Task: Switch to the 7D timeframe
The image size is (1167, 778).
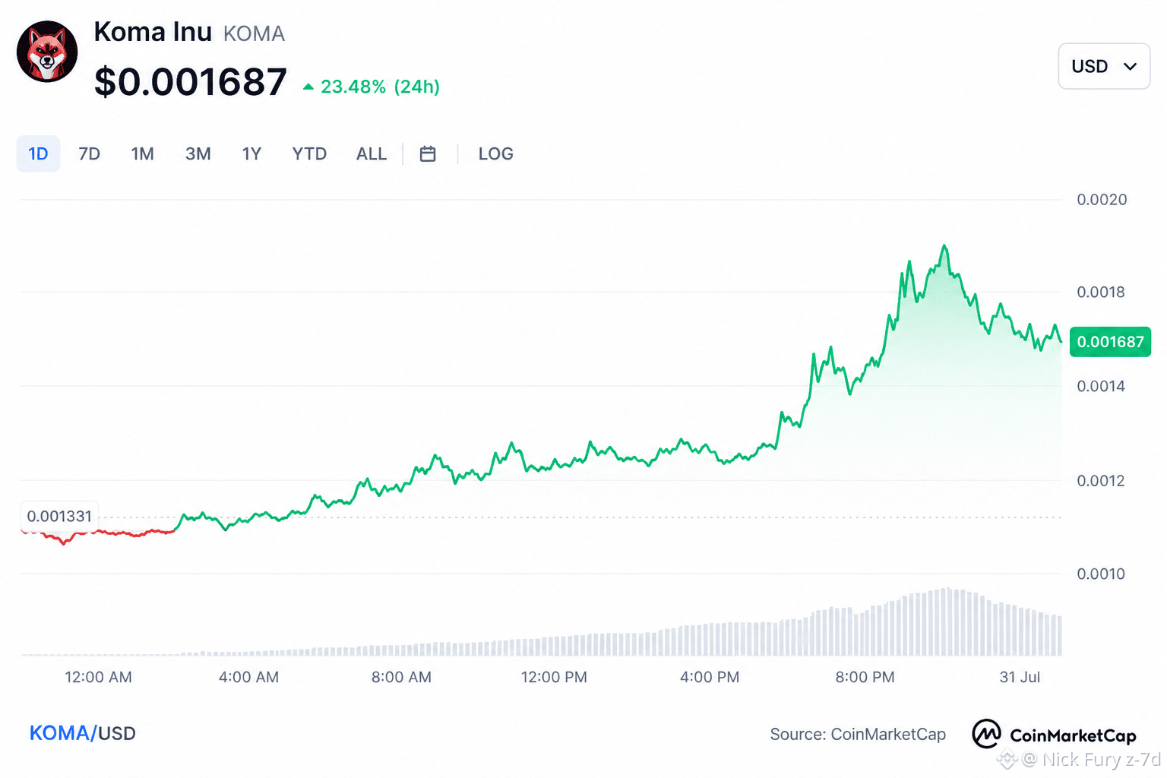Action: tap(89, 153)
